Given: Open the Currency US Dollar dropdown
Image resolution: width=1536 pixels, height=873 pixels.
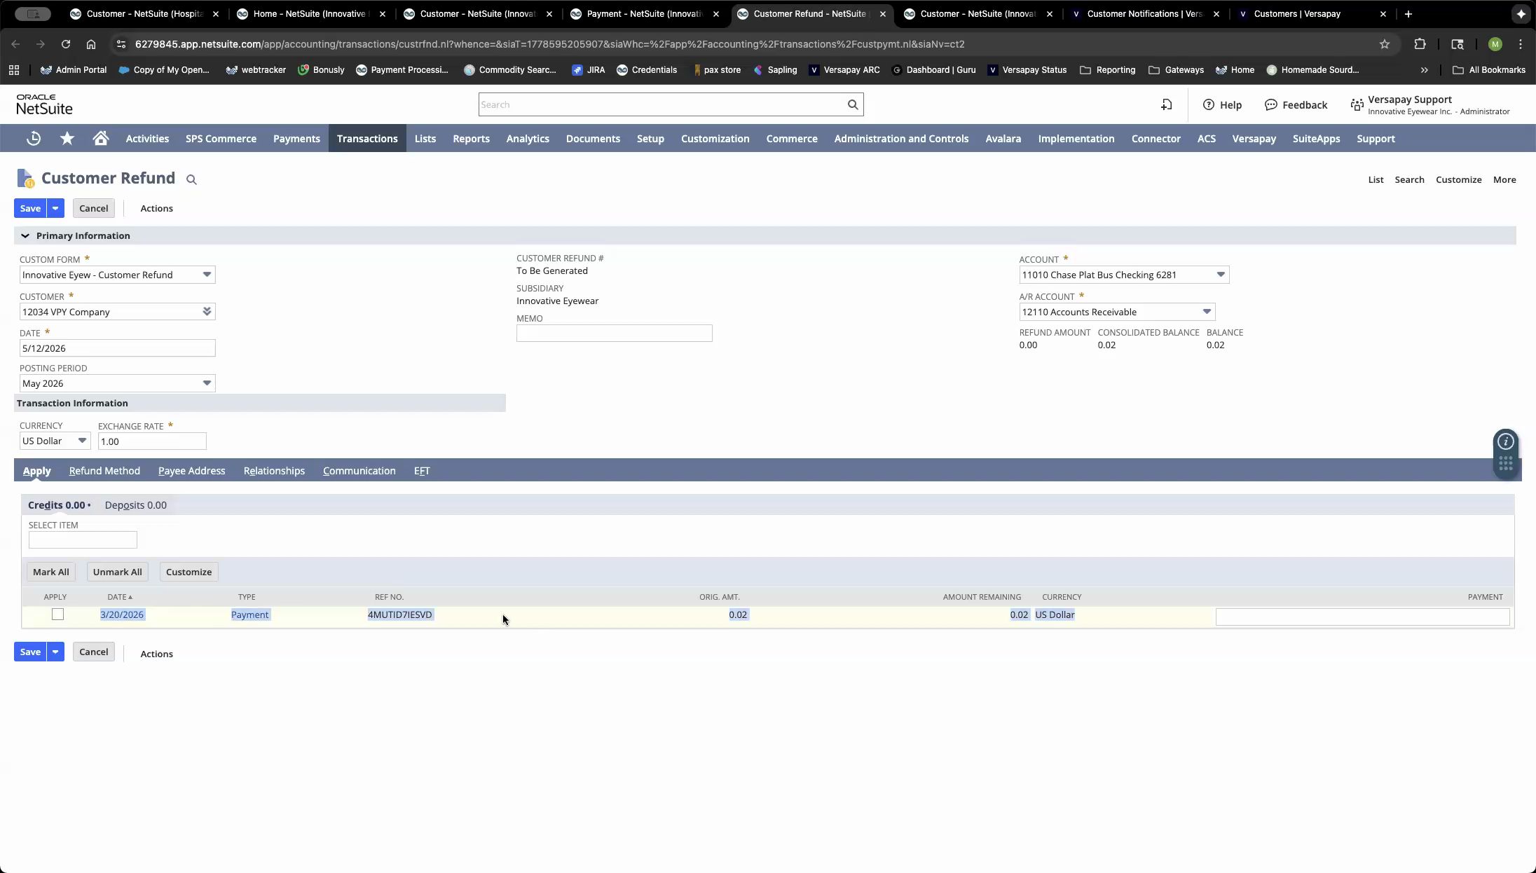Looking at the screenshot, I should click(x=82, y=441).
